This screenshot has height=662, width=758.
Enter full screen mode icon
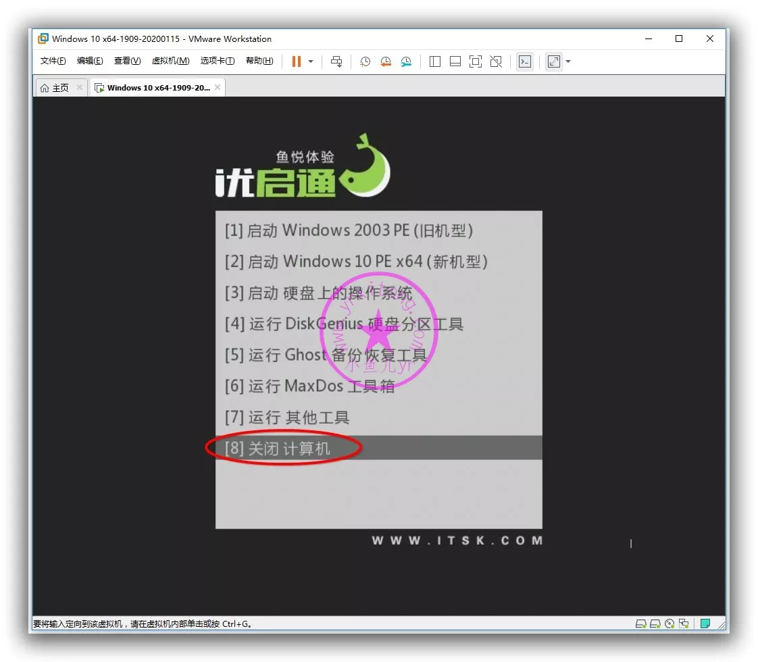tap(476, 61)
